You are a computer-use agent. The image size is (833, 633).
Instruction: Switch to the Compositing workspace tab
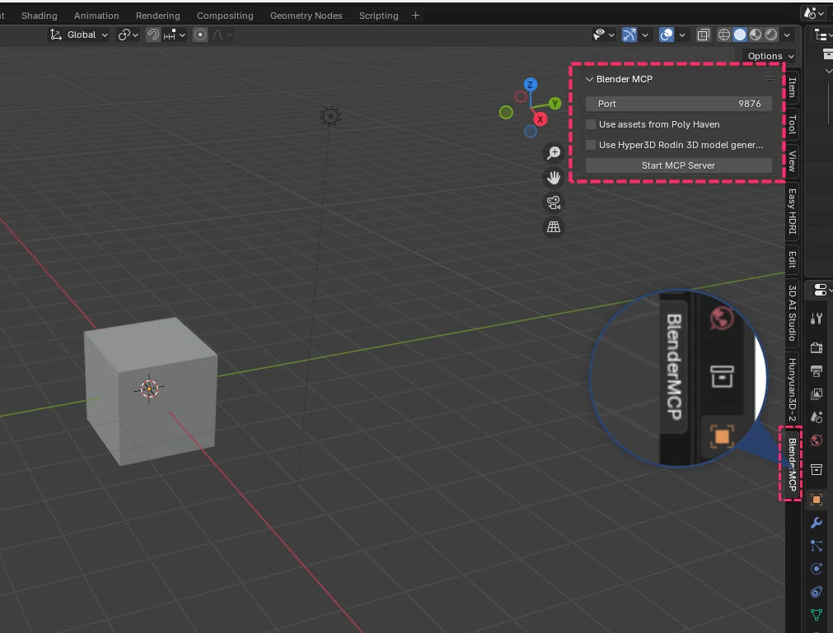225,16
